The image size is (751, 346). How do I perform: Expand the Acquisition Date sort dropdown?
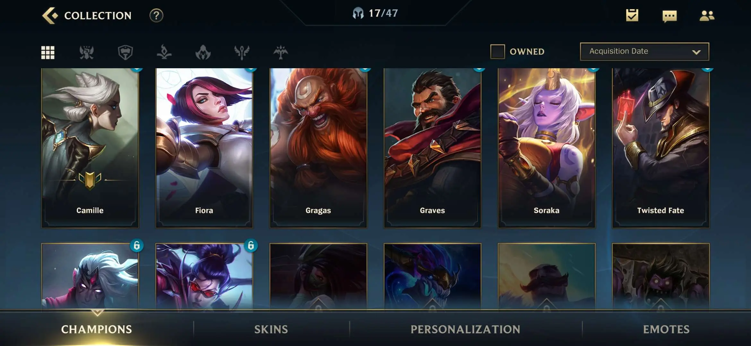[x=644, y=52]
